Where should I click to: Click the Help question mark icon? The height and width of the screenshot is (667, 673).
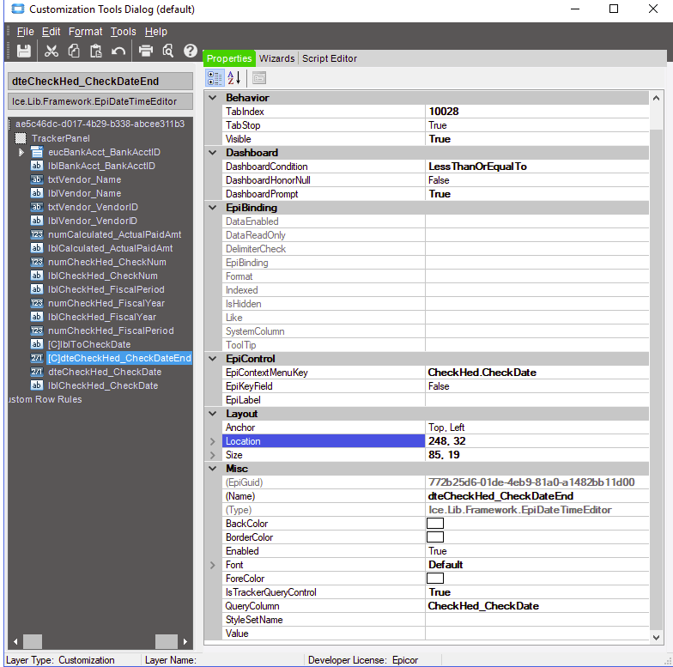point(191,51)
